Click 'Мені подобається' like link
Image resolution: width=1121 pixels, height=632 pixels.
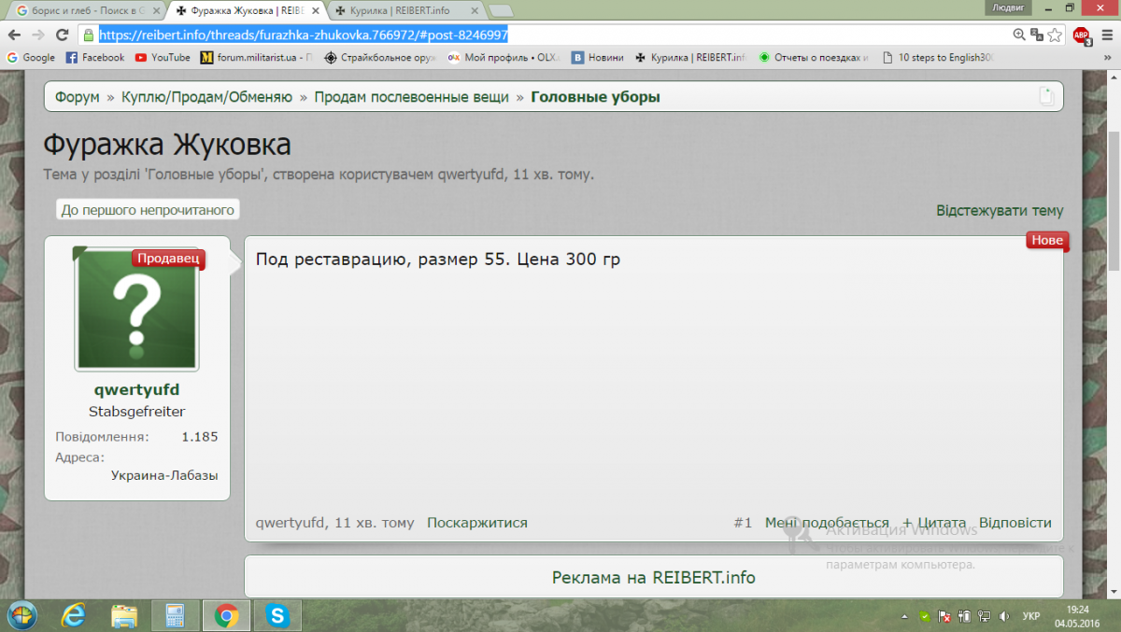827,523
